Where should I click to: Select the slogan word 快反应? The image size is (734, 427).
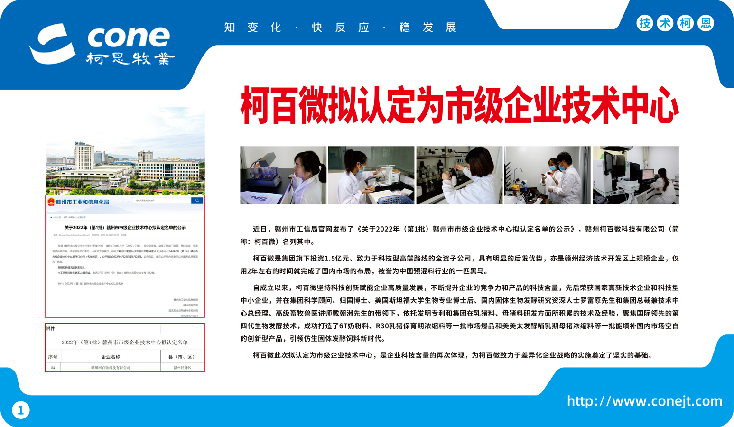[341, 28]
